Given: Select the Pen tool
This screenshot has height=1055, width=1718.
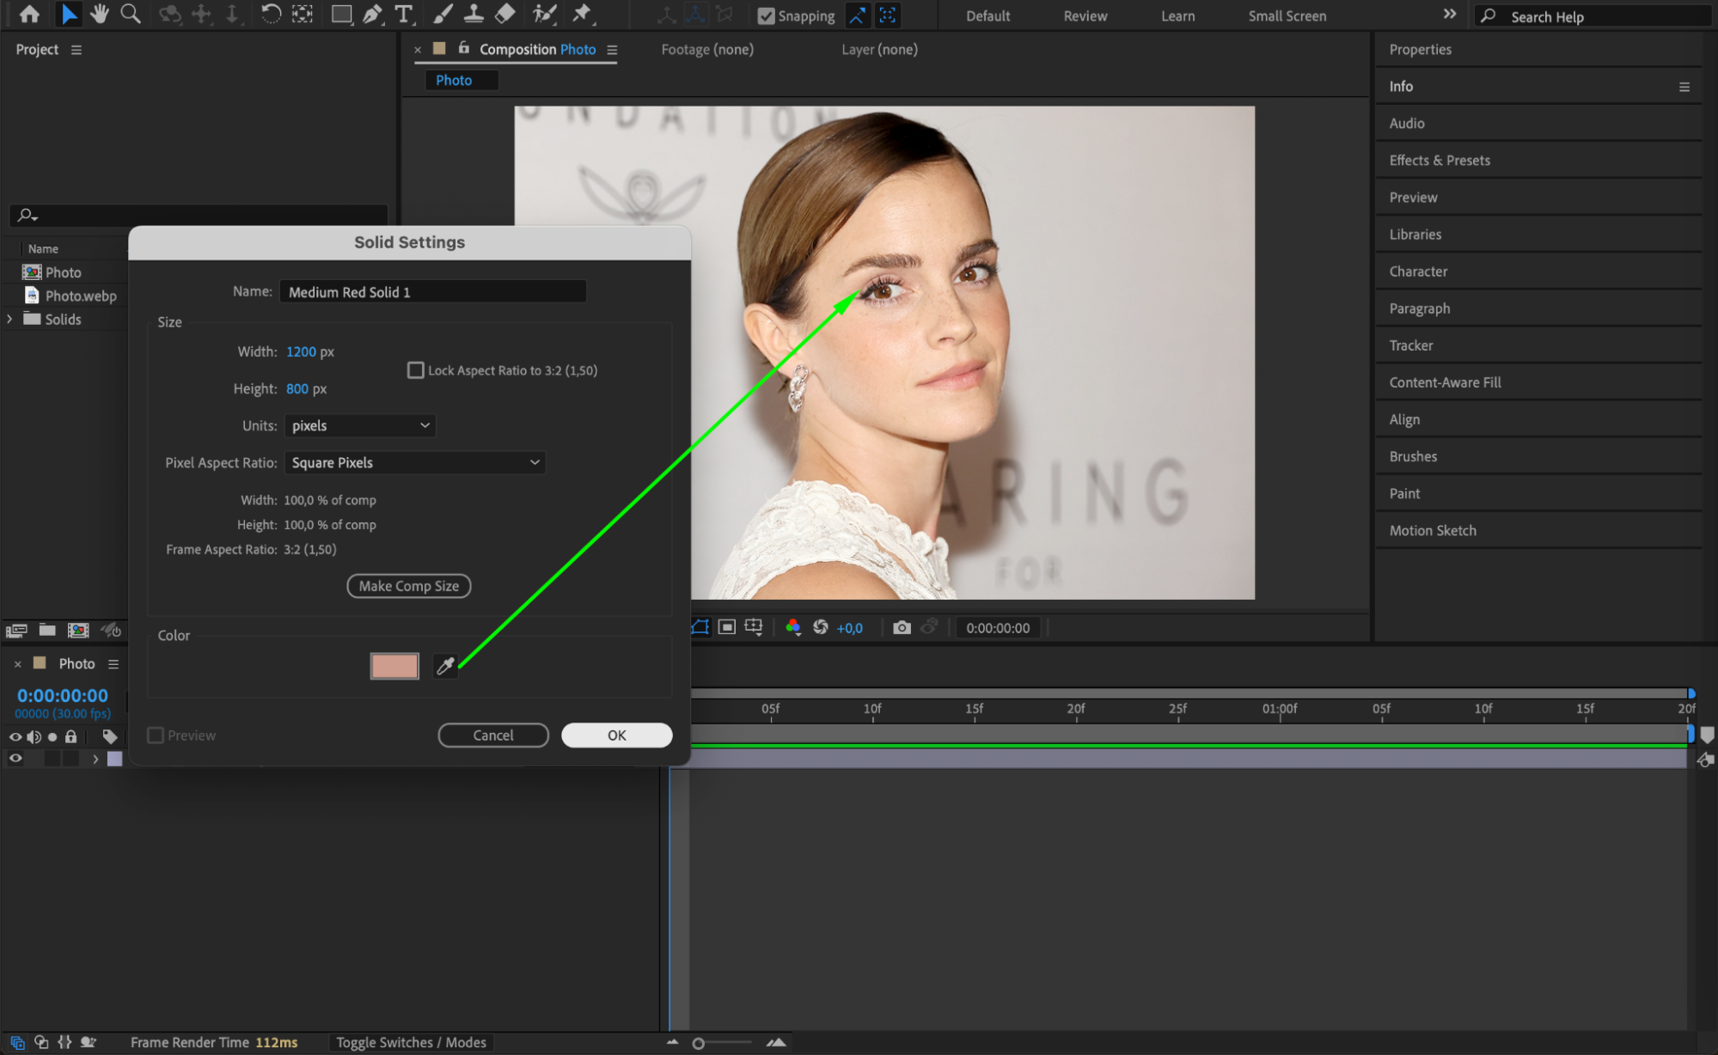Looking at the screenshot, I should (x=372, y=14).
